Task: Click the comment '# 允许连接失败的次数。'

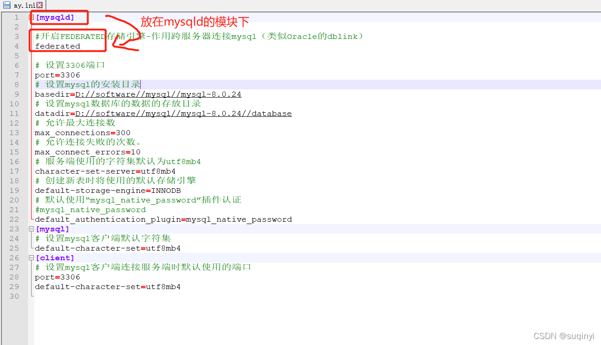Action: (88, 142)
